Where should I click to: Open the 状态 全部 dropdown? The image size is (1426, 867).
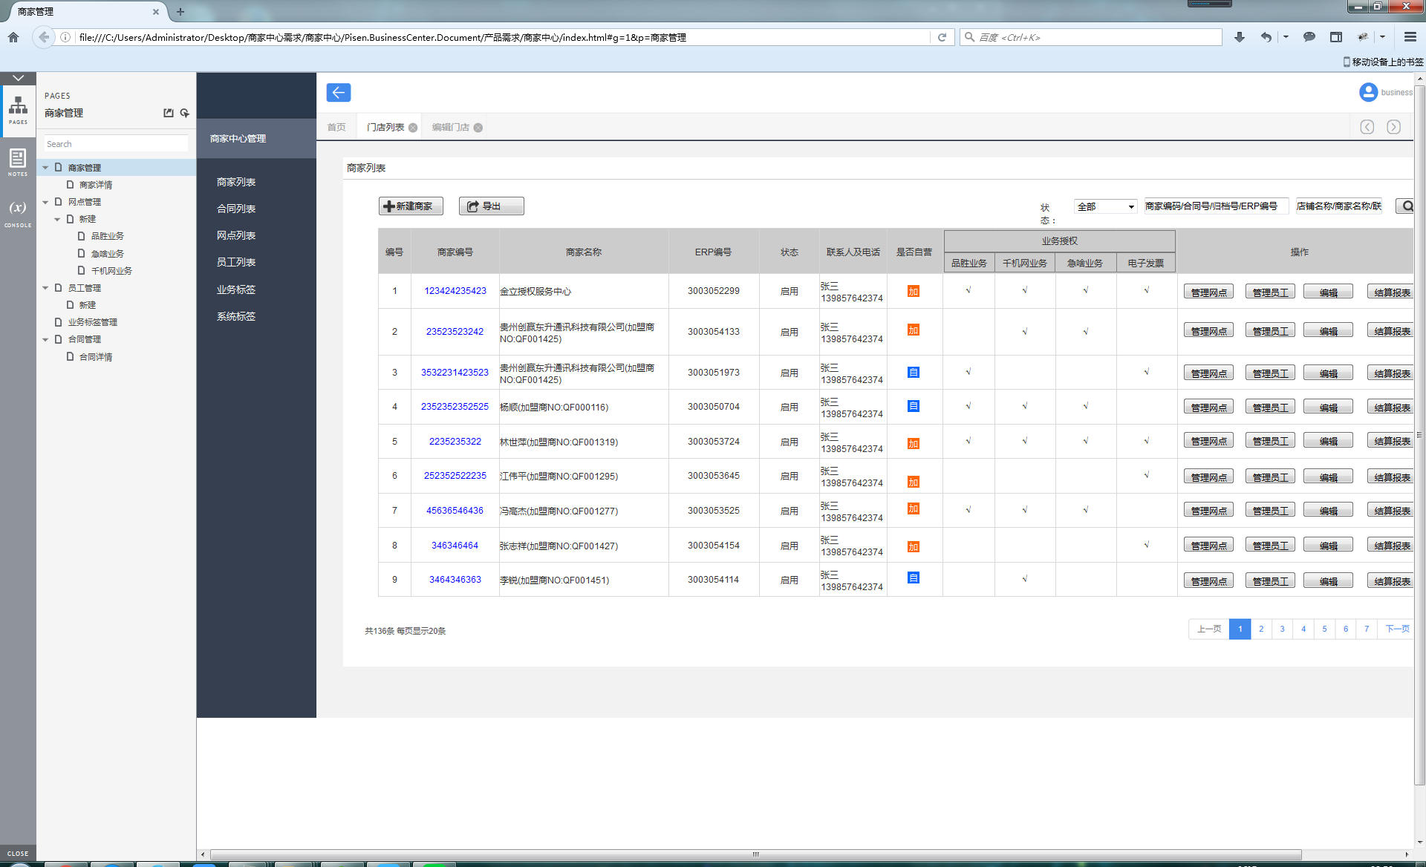(x=1105, y=206)
